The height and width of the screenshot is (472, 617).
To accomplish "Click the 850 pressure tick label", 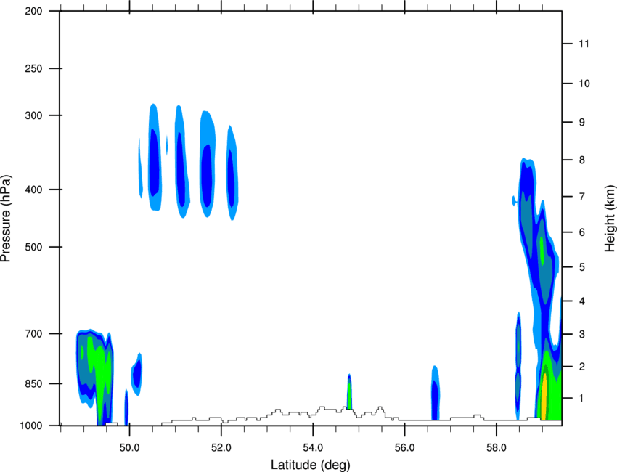I will click(x=33, y=384).
